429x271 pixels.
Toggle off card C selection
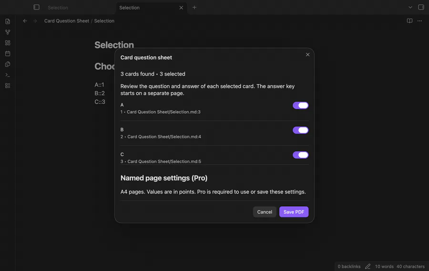(300, 155)
